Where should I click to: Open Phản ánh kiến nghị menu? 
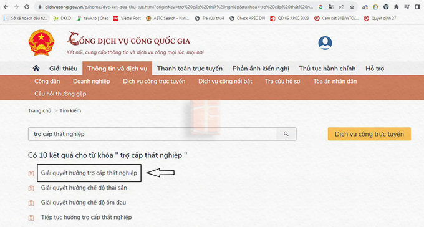[x=261, y=69]
